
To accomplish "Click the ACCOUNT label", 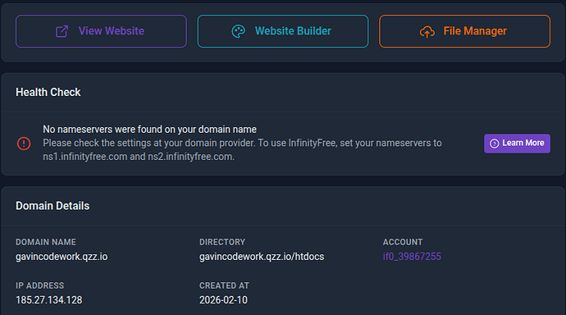I will 403,242.
